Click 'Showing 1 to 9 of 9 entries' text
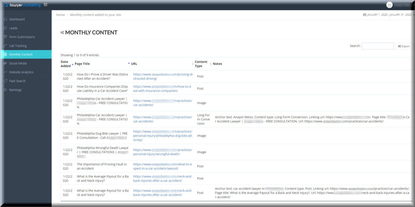This screenshot has height=207, width=415. tap(80, 55)
